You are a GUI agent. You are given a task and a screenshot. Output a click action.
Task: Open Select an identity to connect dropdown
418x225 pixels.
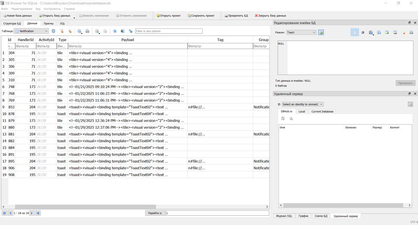click(x=303, y=104)
